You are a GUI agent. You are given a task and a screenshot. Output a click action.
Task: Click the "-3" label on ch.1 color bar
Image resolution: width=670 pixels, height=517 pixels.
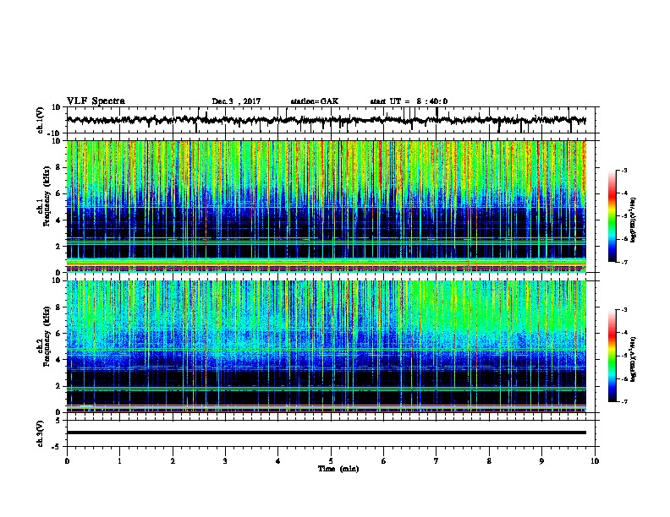pyautogui.click(x=624, y=170)
